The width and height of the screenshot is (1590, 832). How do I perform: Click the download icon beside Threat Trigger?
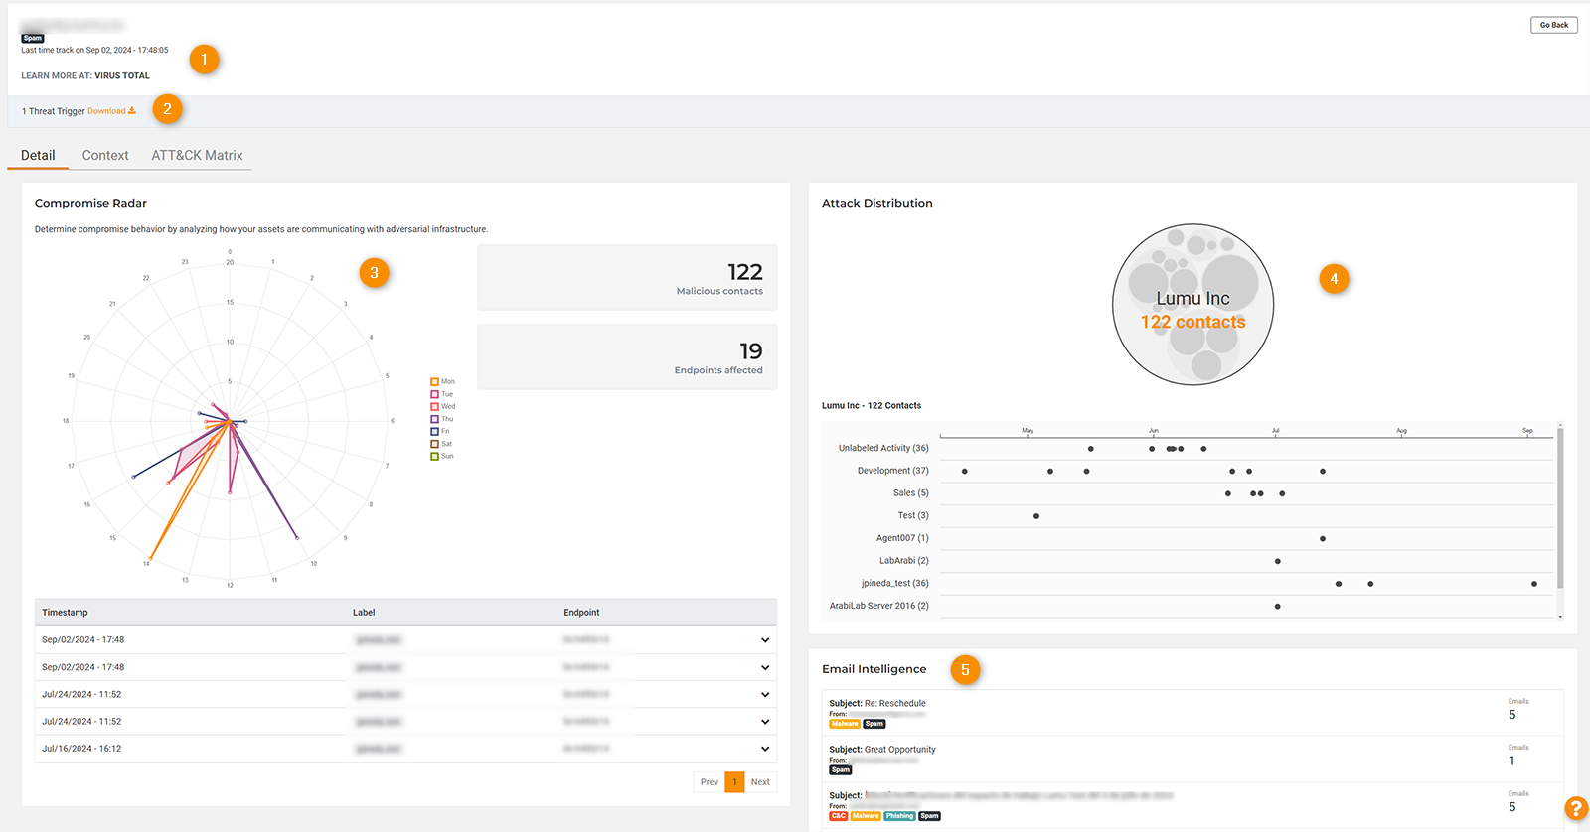point(132,111)
